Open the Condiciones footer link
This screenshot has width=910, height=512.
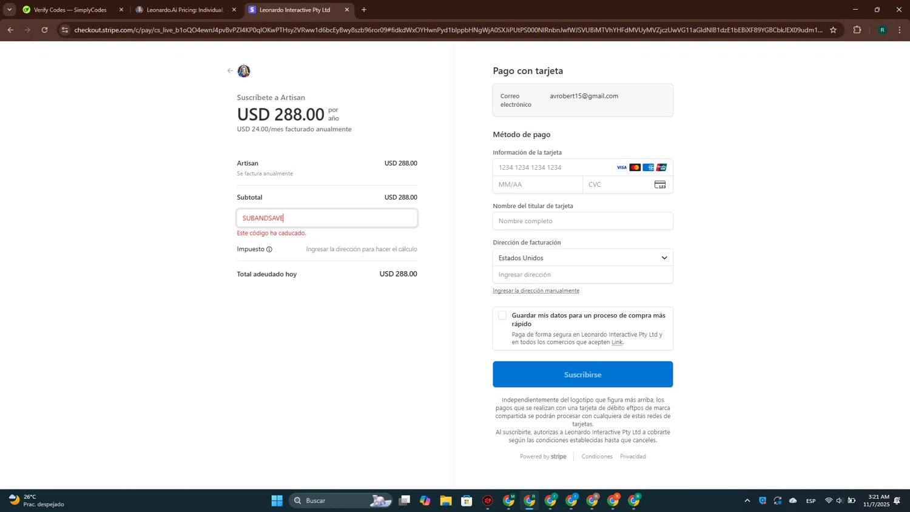[597, 456]
